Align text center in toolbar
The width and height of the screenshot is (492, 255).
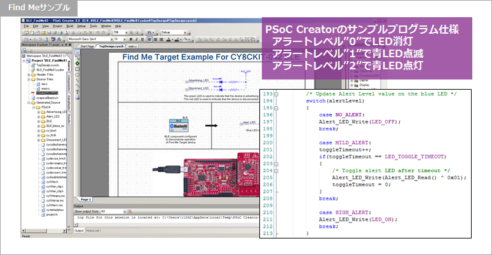point(155,39)
